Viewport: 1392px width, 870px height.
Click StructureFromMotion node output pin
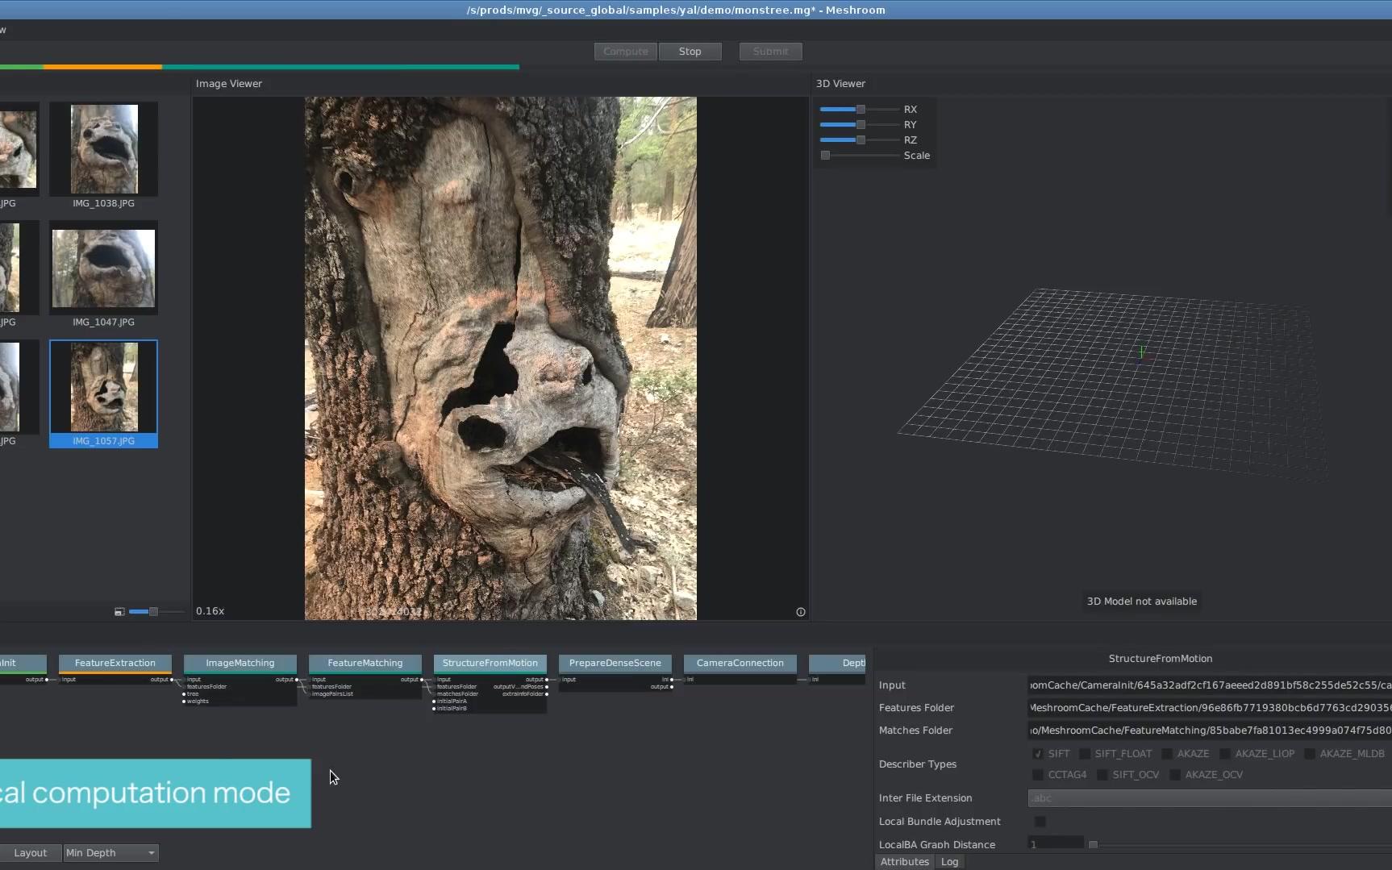pos(547,680)
